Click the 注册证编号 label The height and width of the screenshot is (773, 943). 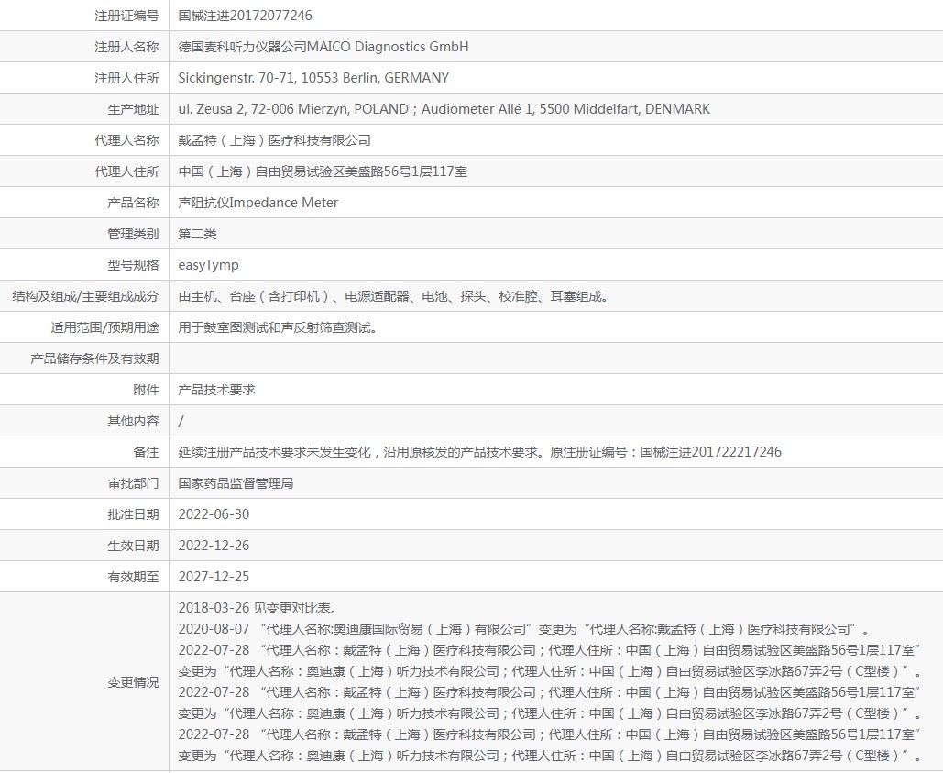(126, 16)
